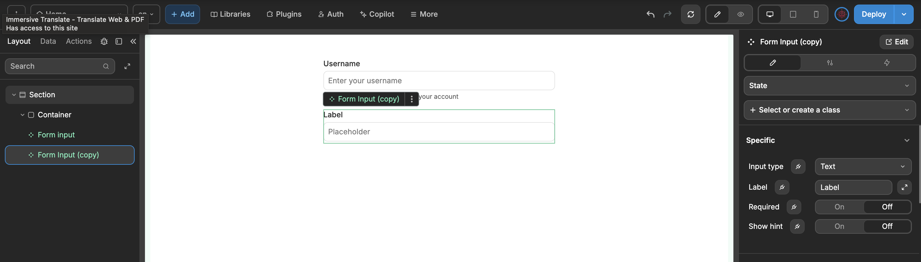The width and height of the screenshot is (921, 262).
Task: Switch to edit mode pencil icon
Action: click(717, 14)
